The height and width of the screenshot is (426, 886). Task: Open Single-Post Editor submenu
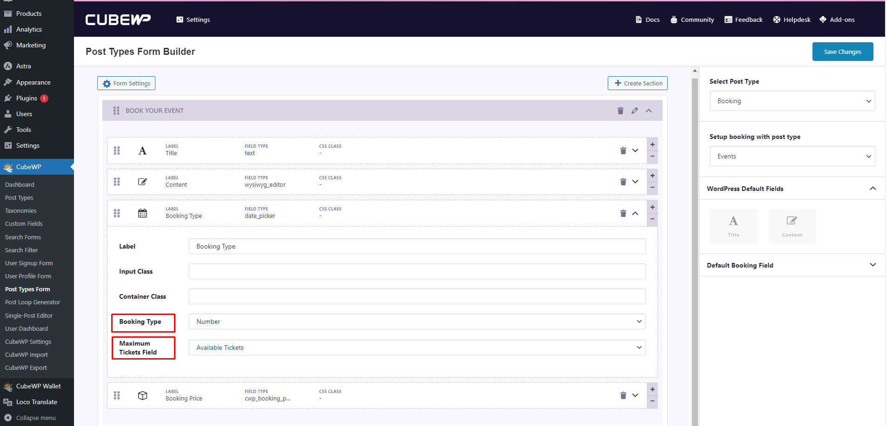tap(29, 315)
